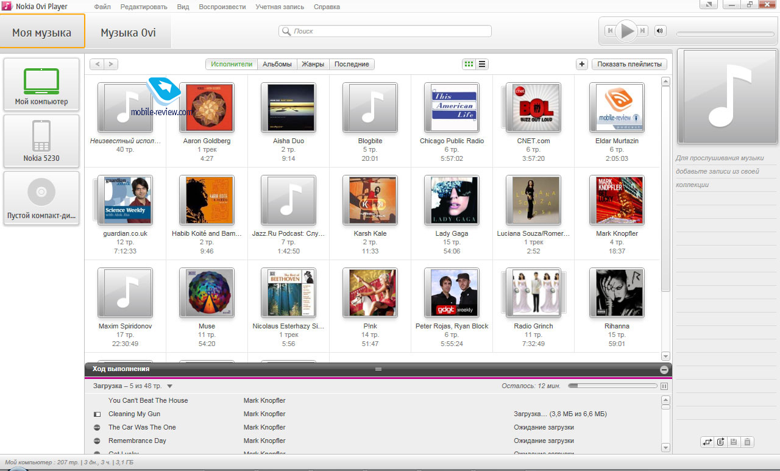Open the Luciana Souza/Romero thumbnail
Viewport: 780px width, 471px height.
coord(534,200)
